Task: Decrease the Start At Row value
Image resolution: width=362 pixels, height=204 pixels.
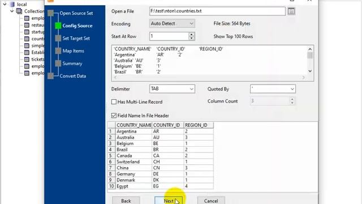Action: (x=191, y=39)
